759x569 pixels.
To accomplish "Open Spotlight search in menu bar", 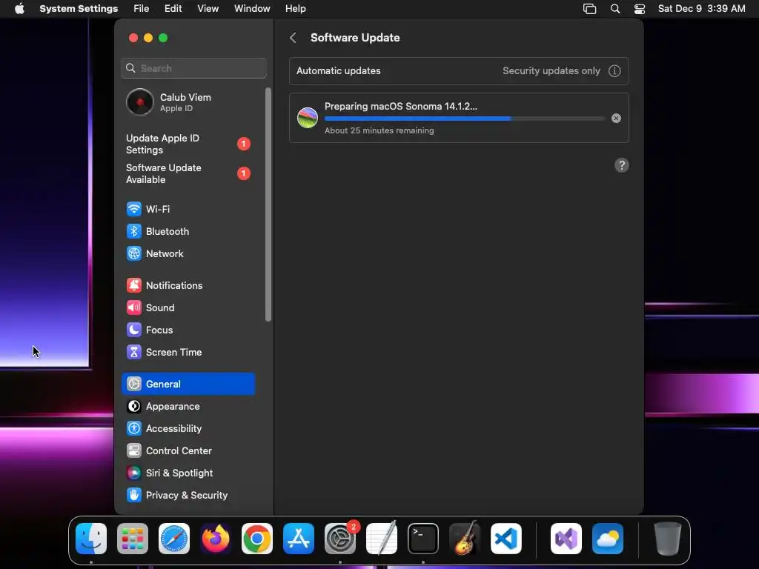I will click(x=615, y=9).
